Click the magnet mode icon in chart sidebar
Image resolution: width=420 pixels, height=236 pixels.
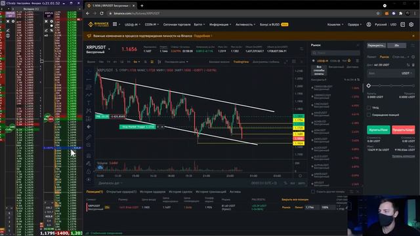pyautogui.click(x=89, y=155)
